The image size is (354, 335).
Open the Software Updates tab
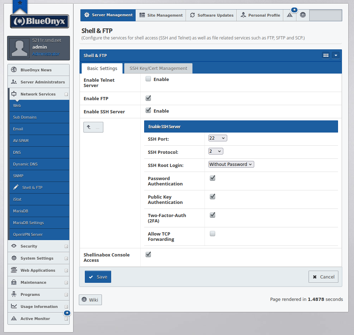(211, 15)
